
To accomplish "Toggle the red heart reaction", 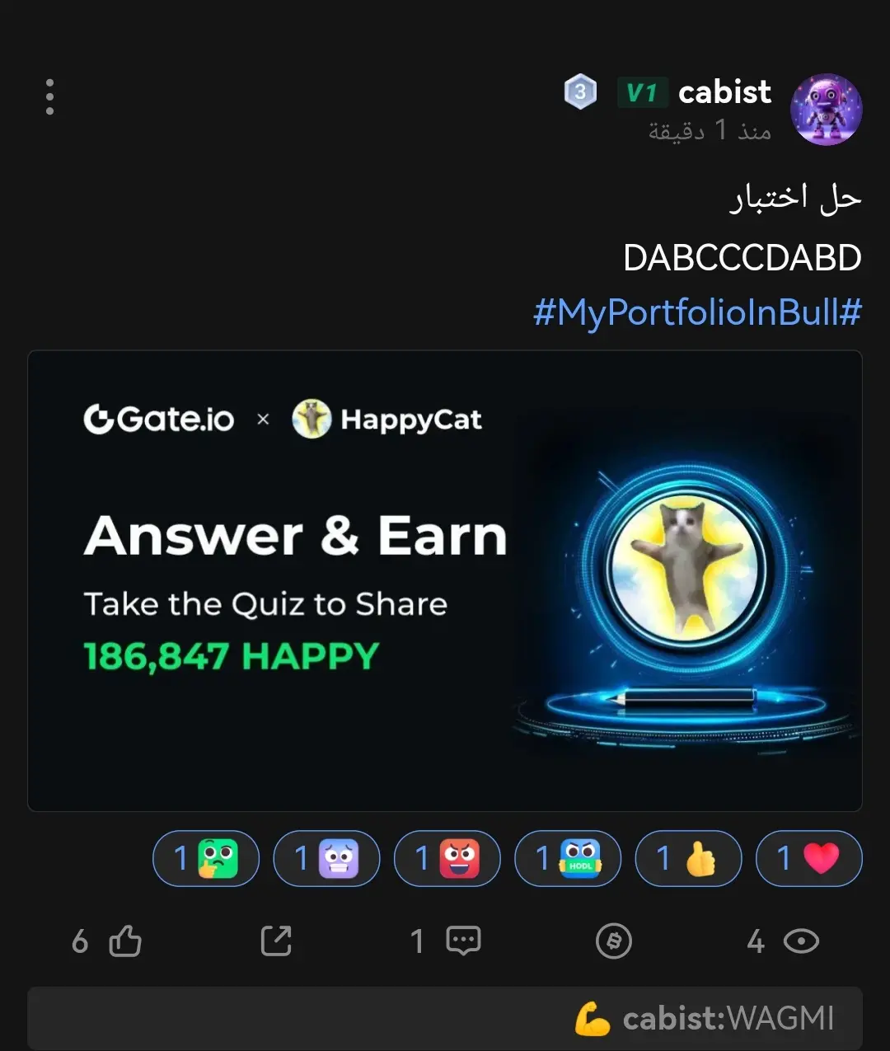I will [809, 858].
